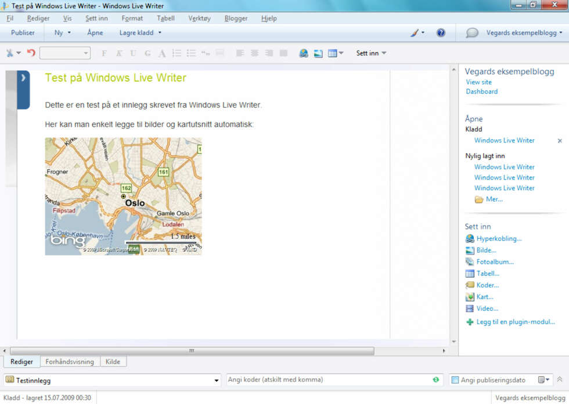Image resolution: width=569 pixels, height=404 pixels.
Task: Open the Format menu
Action: pos(132,18)
